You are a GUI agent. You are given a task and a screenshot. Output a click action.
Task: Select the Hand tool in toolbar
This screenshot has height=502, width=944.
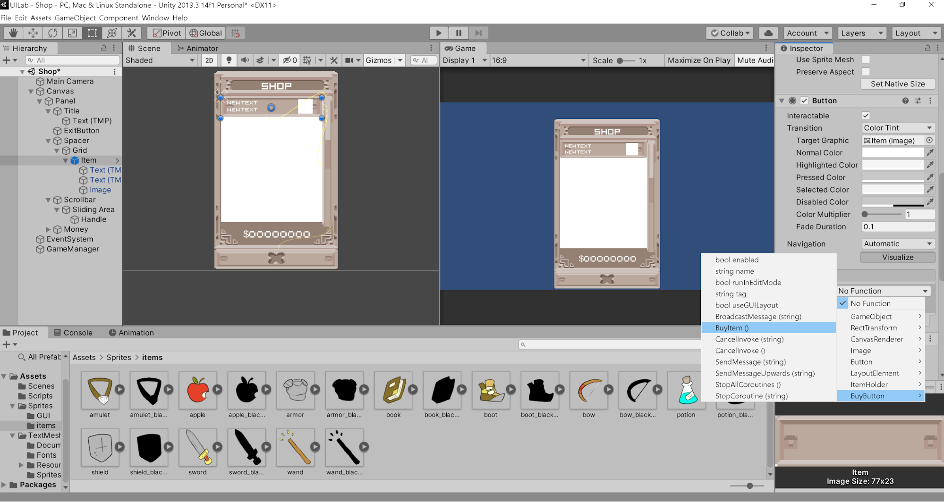(13, 33)
